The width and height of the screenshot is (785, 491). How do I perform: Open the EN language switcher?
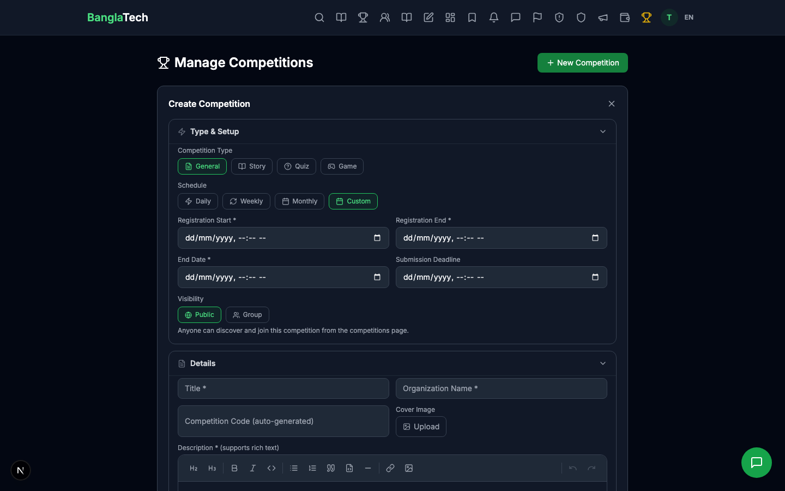689,17
